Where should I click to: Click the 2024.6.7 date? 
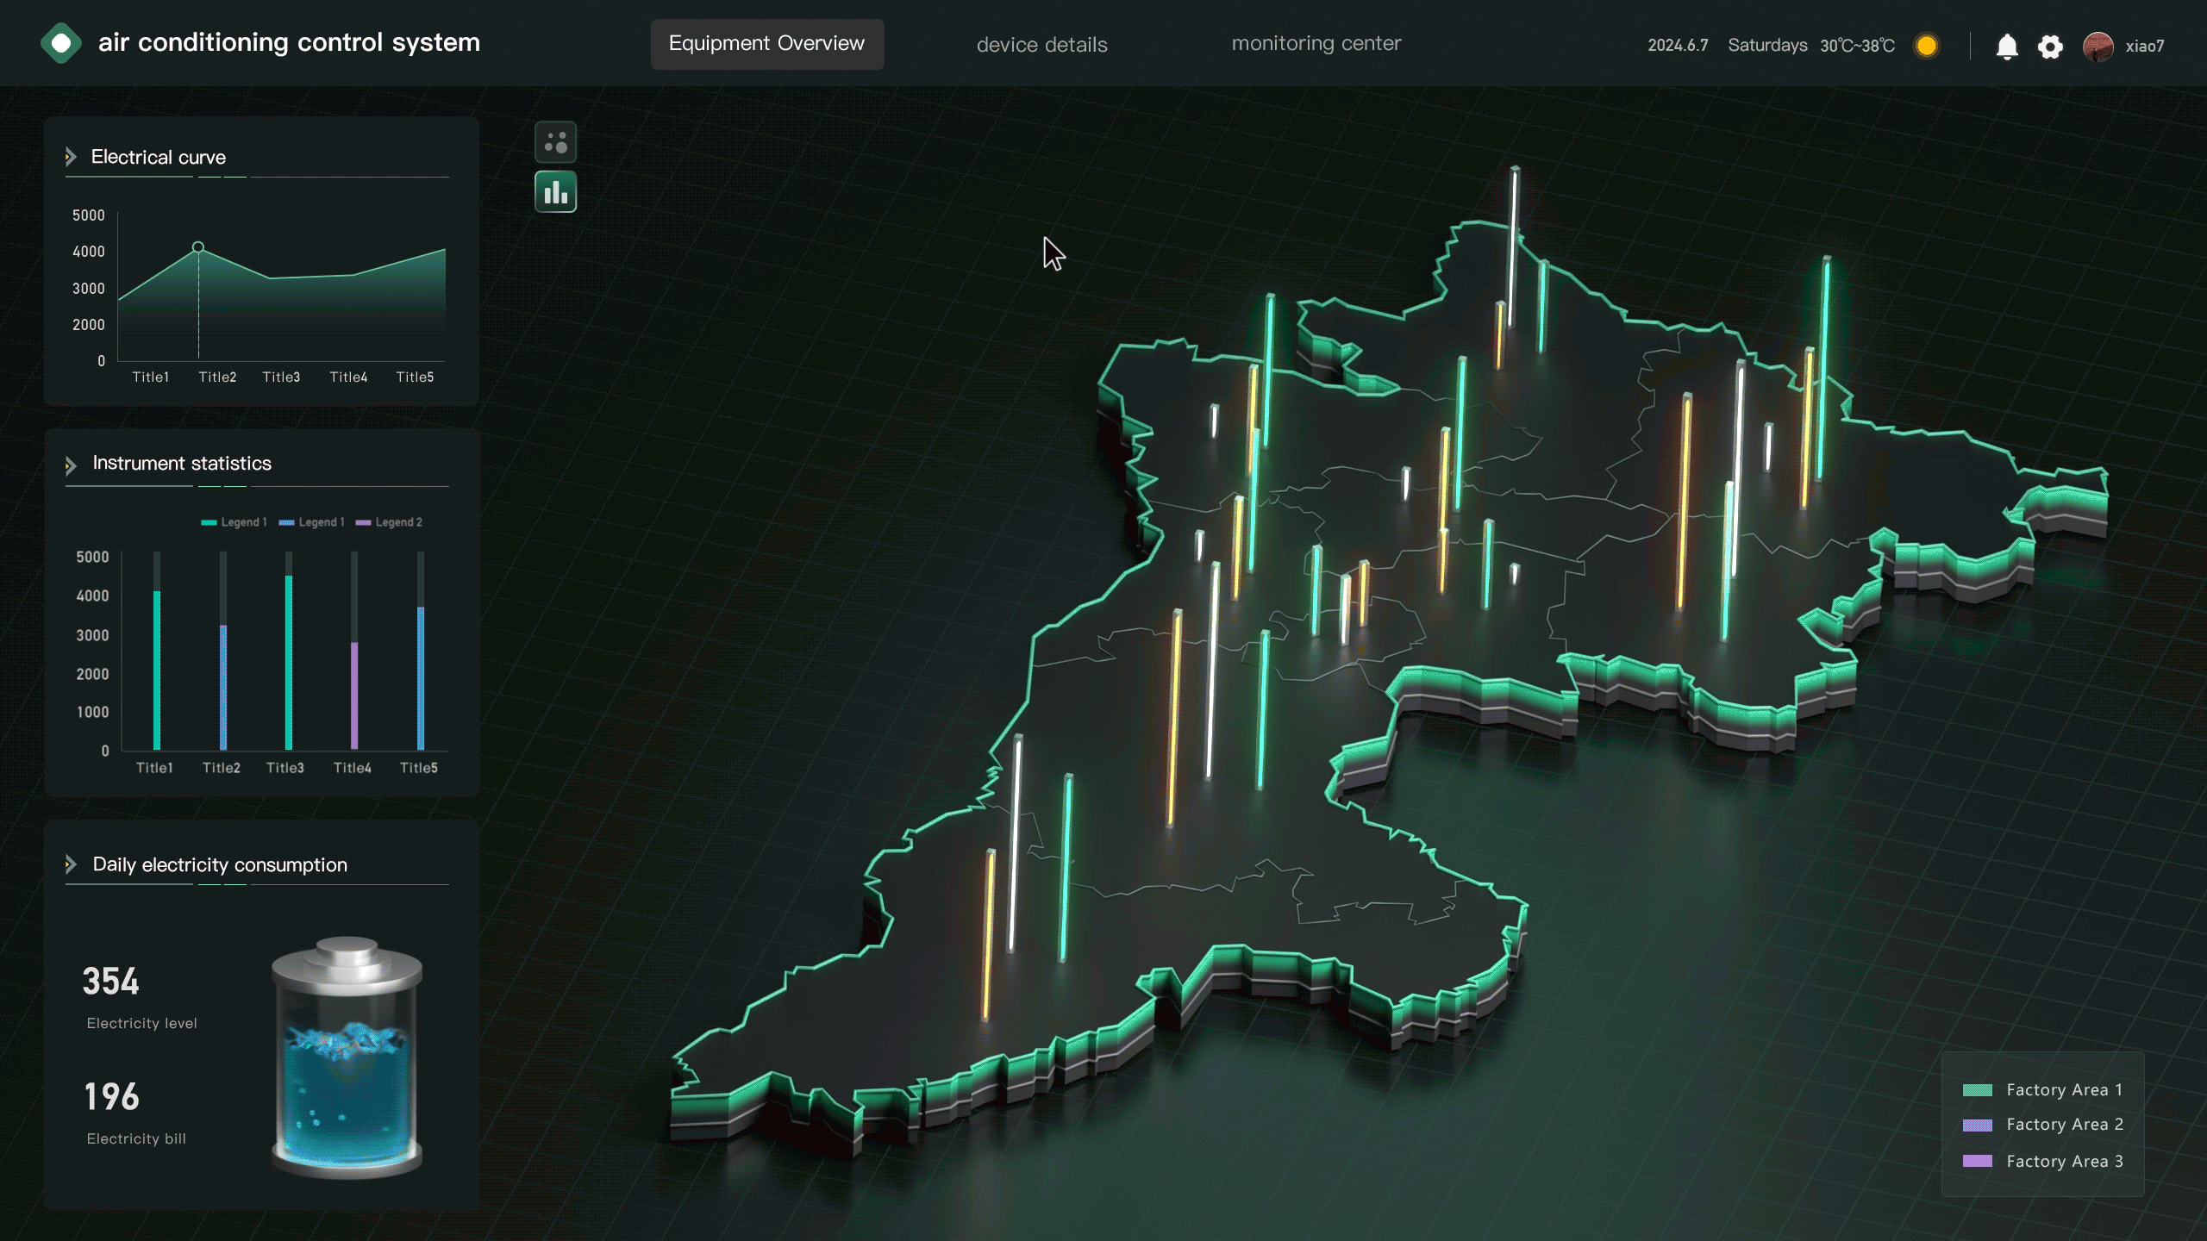point(1678,46)
